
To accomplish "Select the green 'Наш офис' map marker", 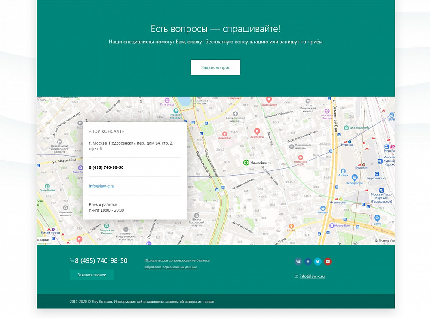I will click(x=246, y=163).
